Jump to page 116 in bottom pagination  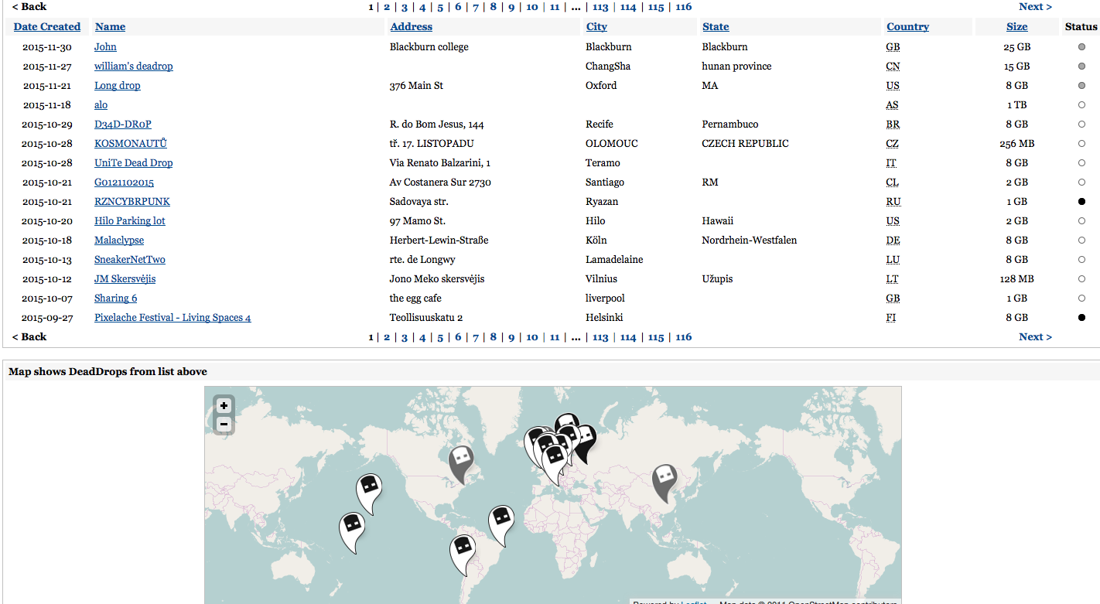click(x=683, y=337)
